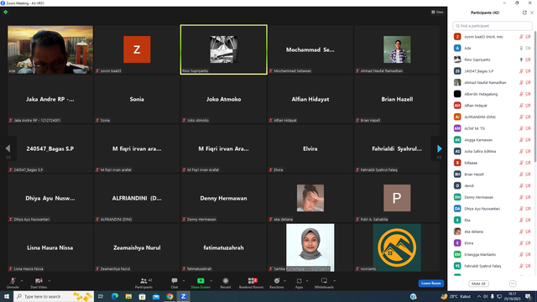Open the Windows Start menu
Screen dimensions: 537x302
pos(7,296)
